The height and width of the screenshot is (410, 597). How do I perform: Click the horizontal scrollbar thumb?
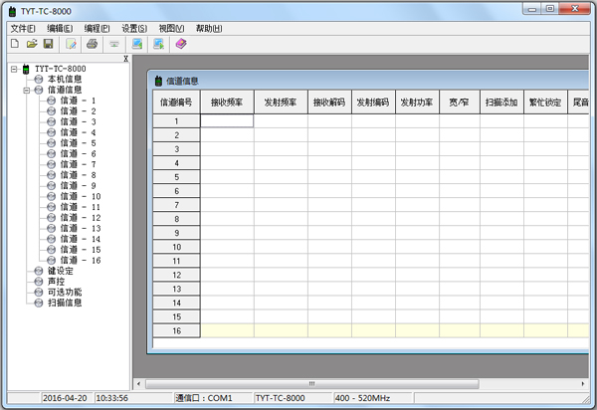(x=311, y=384)
